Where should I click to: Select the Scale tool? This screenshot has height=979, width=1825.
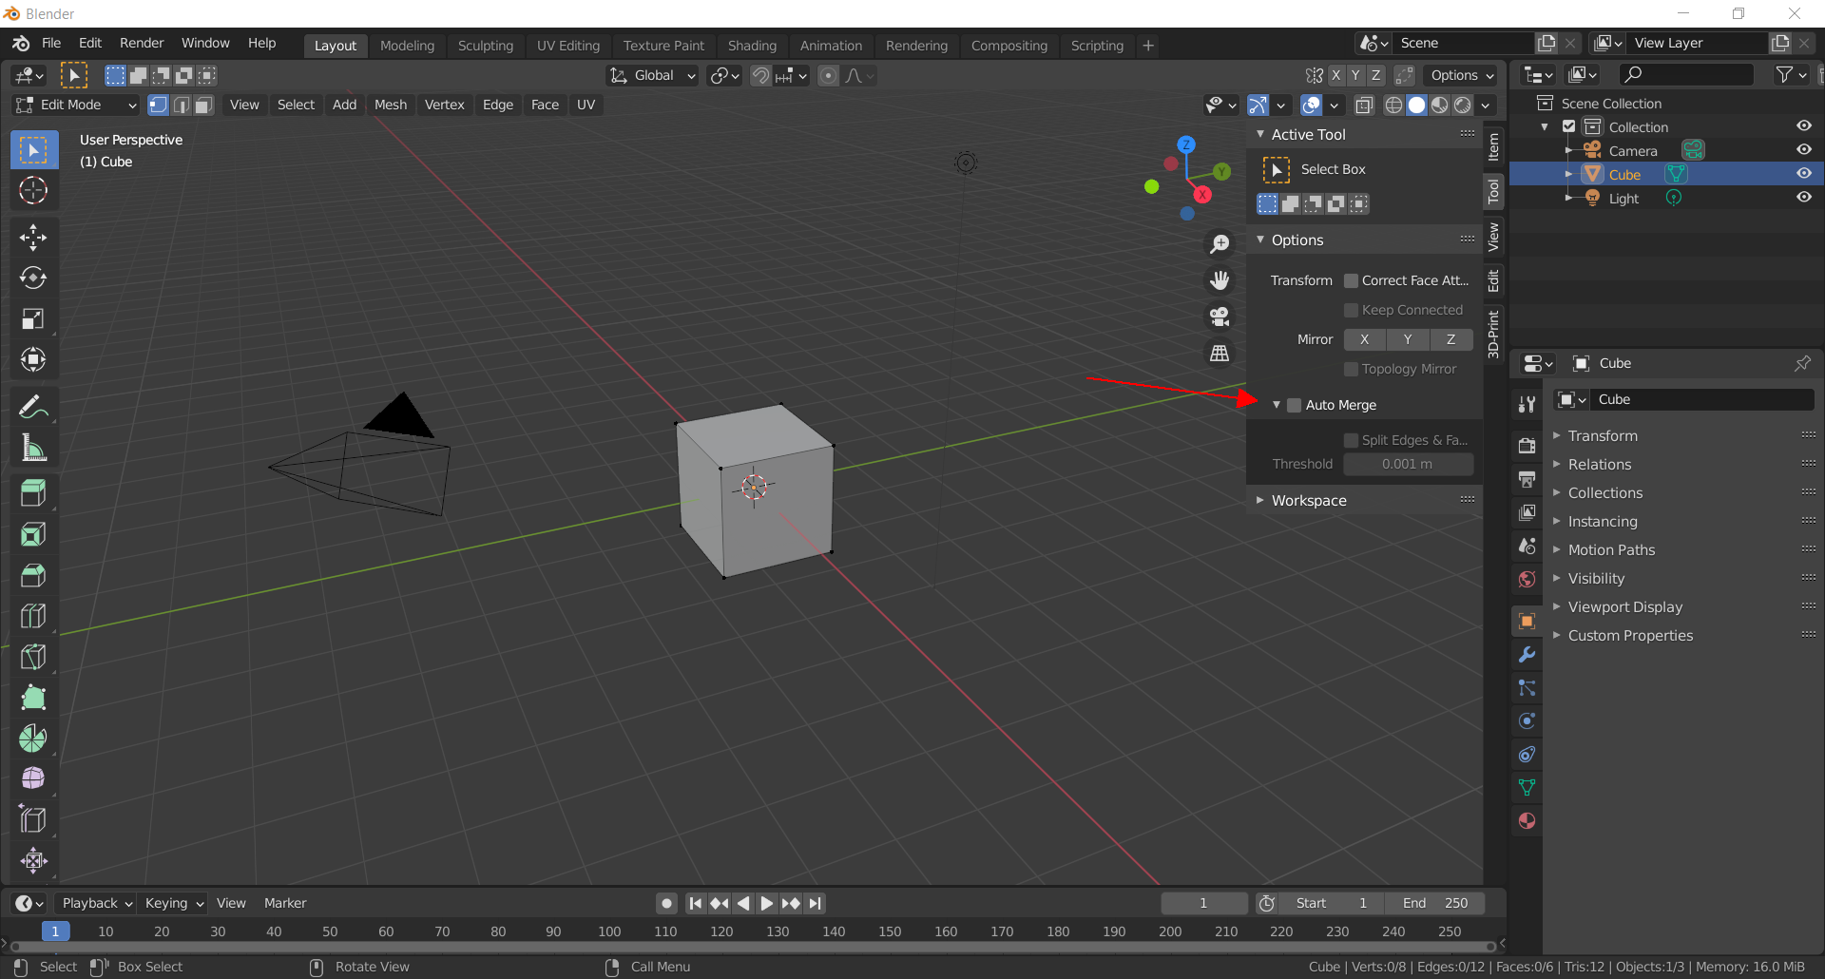[x=33, y=318]
